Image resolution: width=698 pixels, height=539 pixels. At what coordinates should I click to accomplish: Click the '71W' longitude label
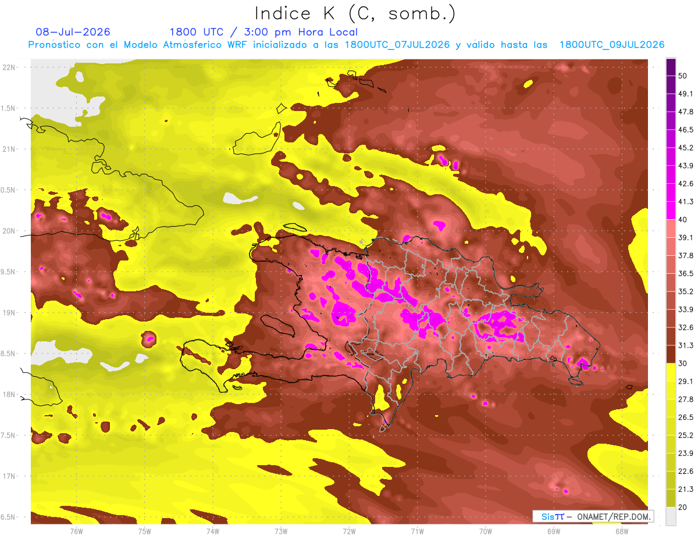pos(417,531)
